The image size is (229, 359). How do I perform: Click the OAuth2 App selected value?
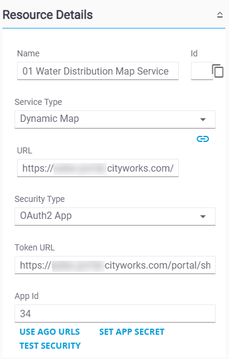coord(46,216)
